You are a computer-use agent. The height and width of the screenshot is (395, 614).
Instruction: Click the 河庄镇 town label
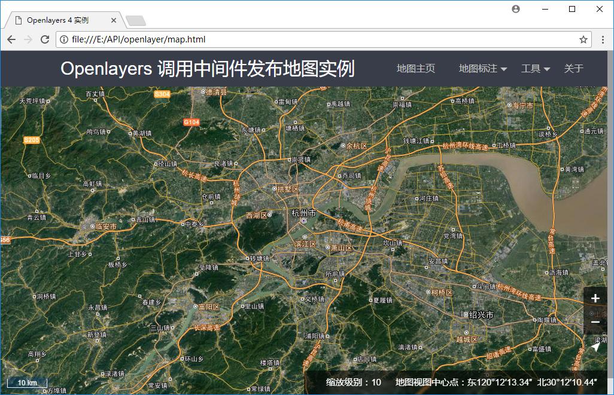(x=429, y=198)
